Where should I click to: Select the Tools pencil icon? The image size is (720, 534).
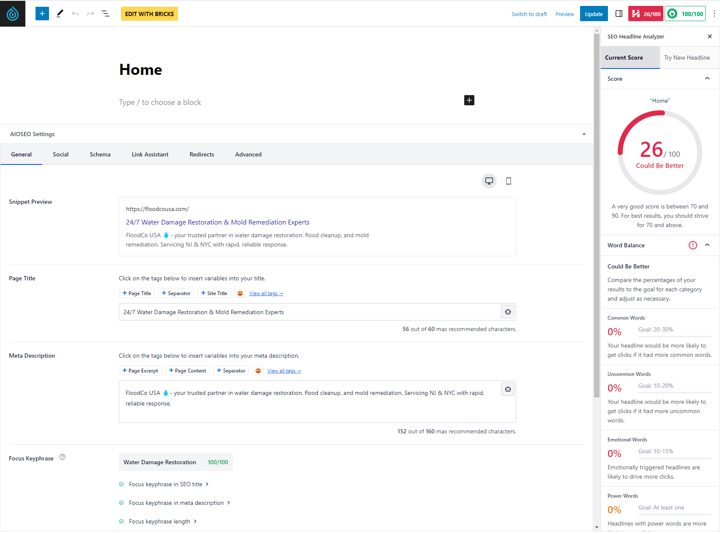[60, 14]
